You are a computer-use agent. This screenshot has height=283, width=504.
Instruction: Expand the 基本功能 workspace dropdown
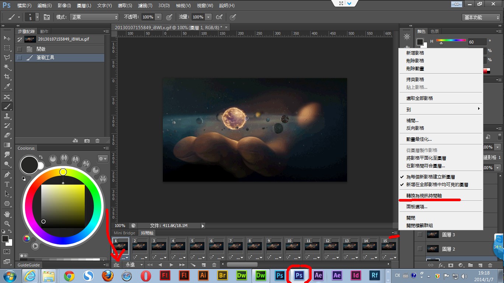(481, 17)
